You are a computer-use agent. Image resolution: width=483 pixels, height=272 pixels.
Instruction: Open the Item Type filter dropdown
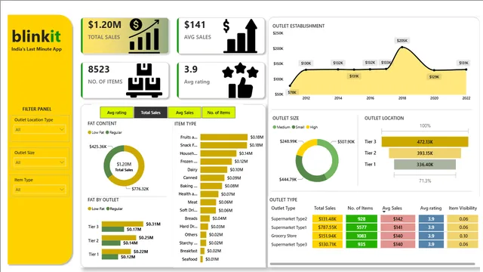coord(40,190)
